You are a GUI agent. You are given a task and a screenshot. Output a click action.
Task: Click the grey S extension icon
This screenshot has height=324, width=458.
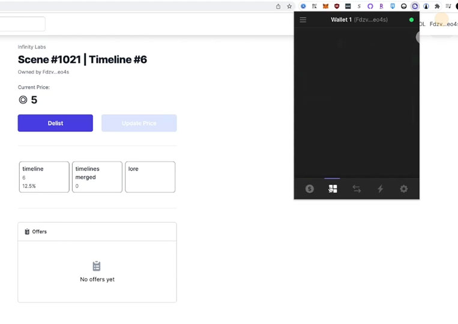pos(359,6)
